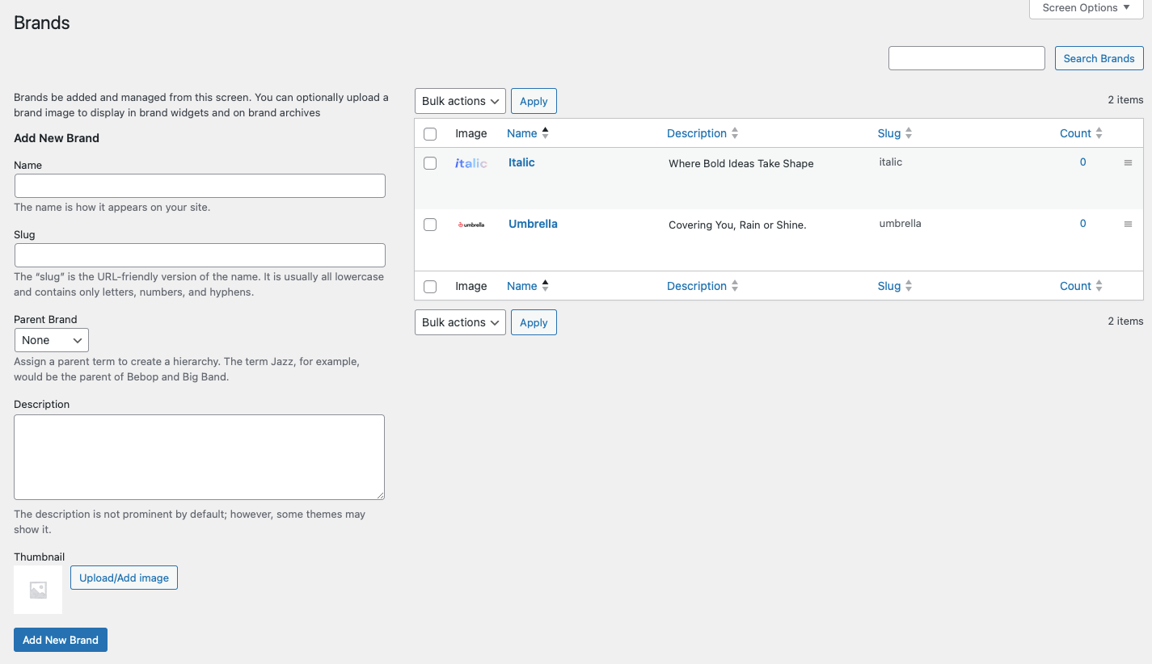Open the row actions icon for Umbrella brand
The height and width of the screenshot is (664, 1152).
click(x=1128, y=224)
